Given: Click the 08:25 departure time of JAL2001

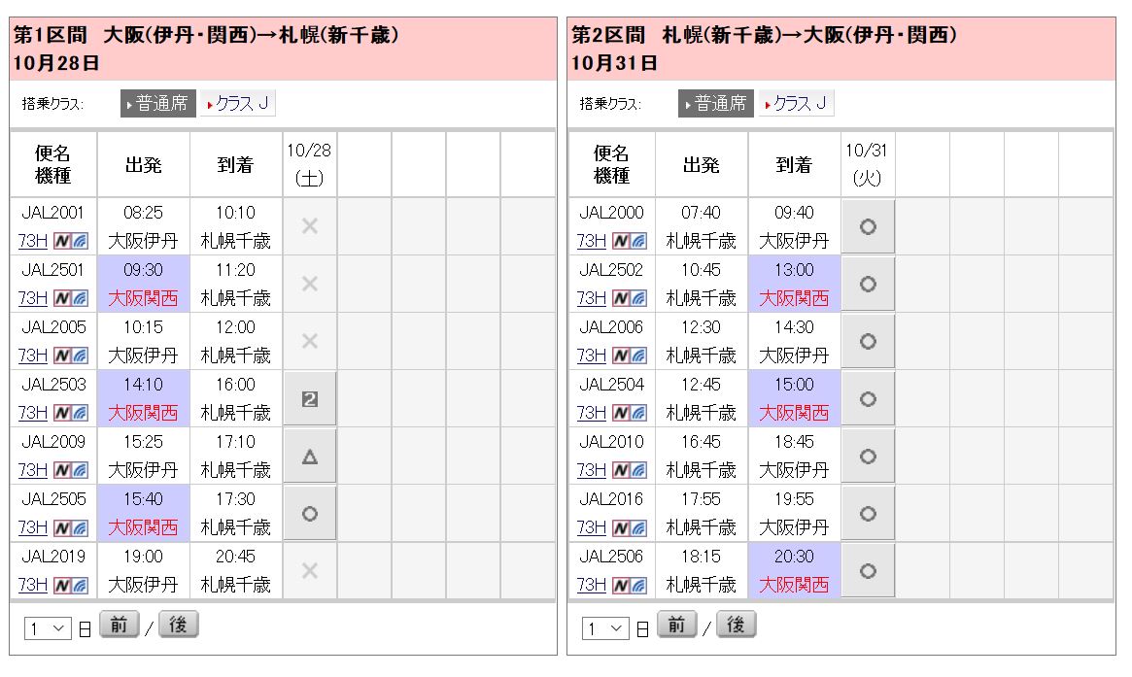Looking at the screenshot, I should 143,213.
